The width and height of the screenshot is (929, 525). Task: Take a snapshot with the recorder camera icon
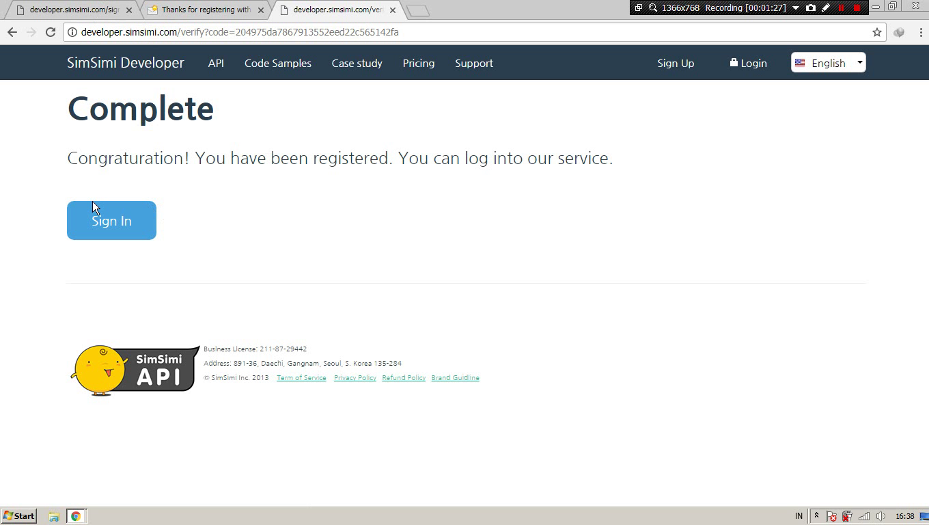pos(811,8)
